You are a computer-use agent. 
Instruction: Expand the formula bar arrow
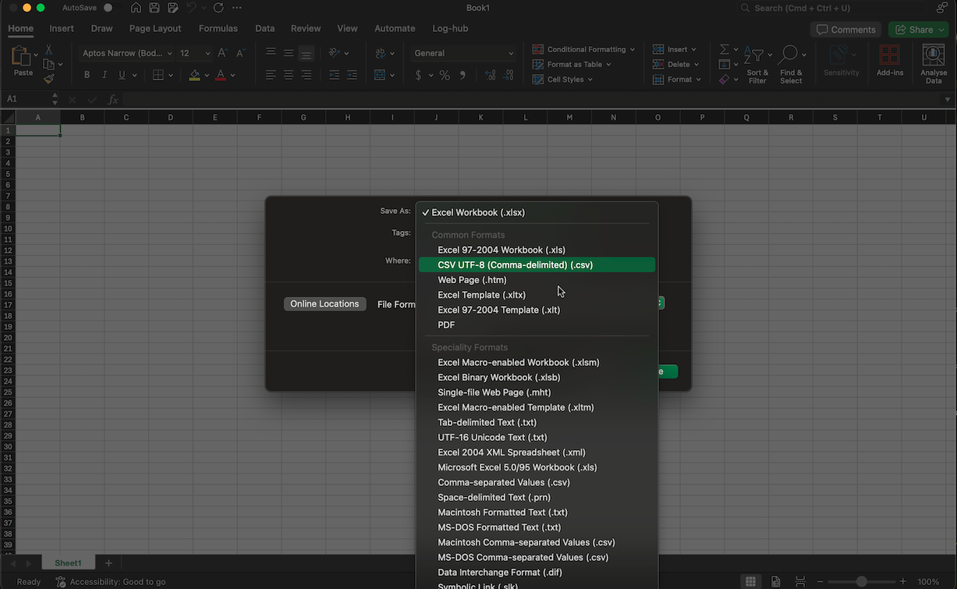tap(948, 99)
